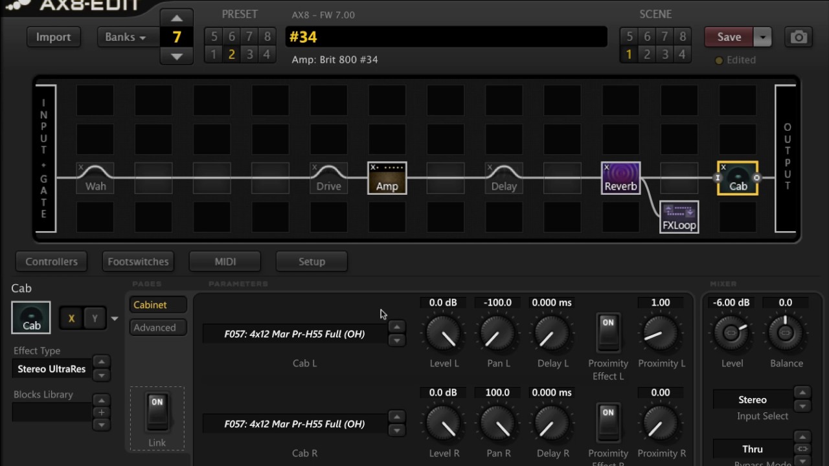Viewport: 829px width, 466px height.
Task: Click Cab L cabinet name field
Action: (295, 334)
